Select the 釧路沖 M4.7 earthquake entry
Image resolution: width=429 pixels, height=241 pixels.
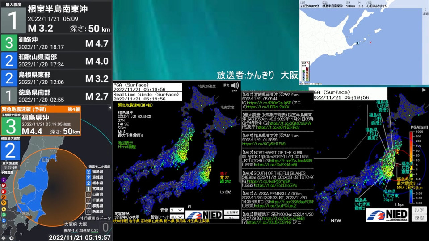tap(56, 43)
